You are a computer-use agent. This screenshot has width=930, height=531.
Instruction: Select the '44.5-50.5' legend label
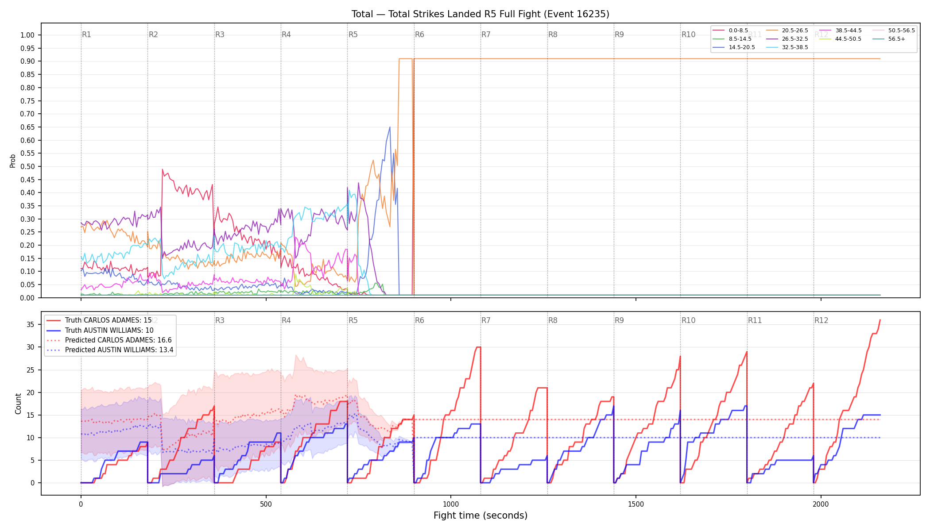pos(849,39)
